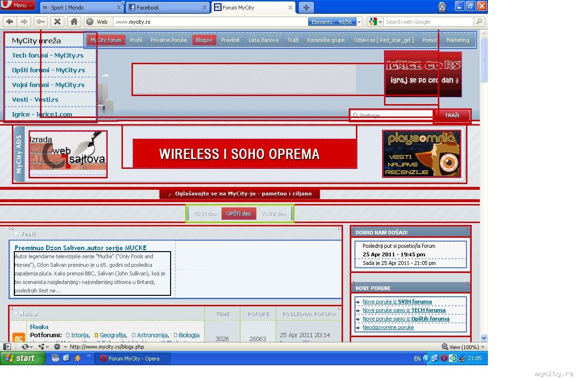
Task: Open the Nauka forum link
Action: click(39, 327)
